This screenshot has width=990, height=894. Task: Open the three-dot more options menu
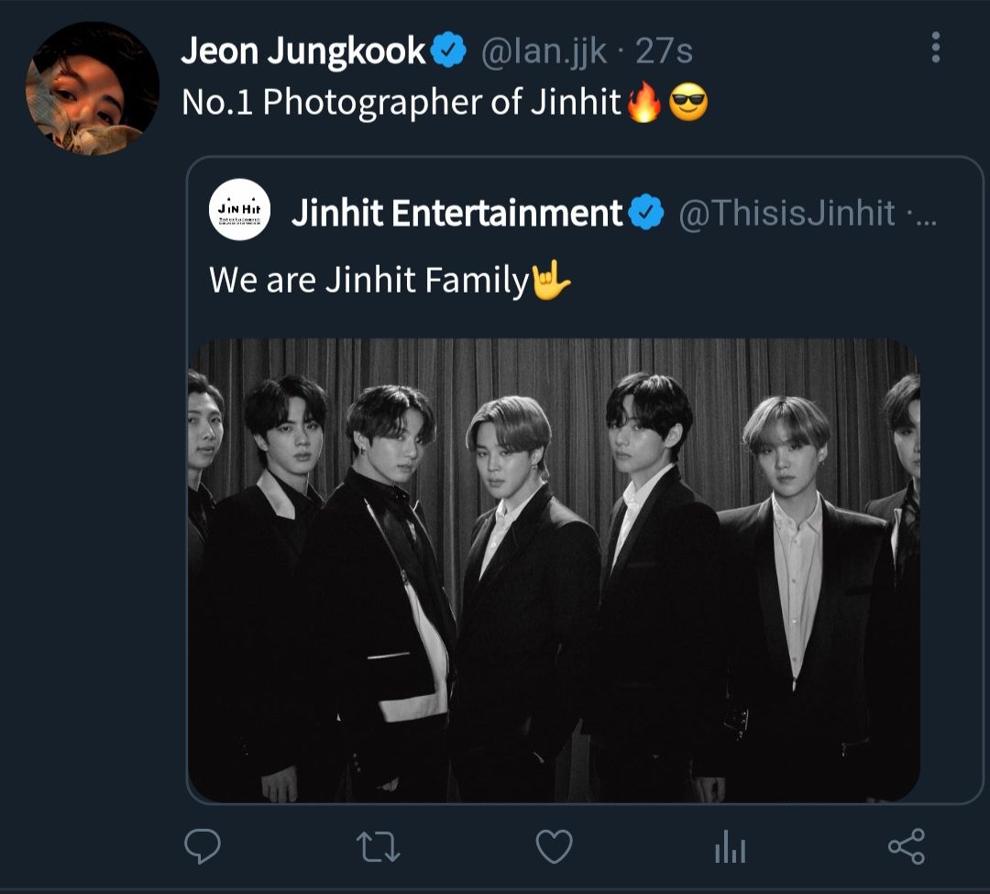point(935,48)
